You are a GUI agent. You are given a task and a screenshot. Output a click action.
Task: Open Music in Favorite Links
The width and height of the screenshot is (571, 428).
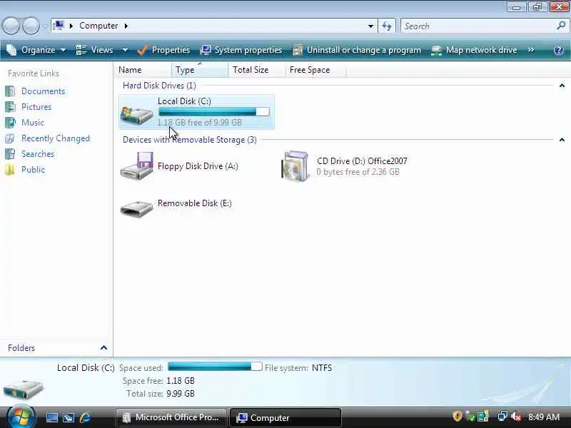coord(33,123)
